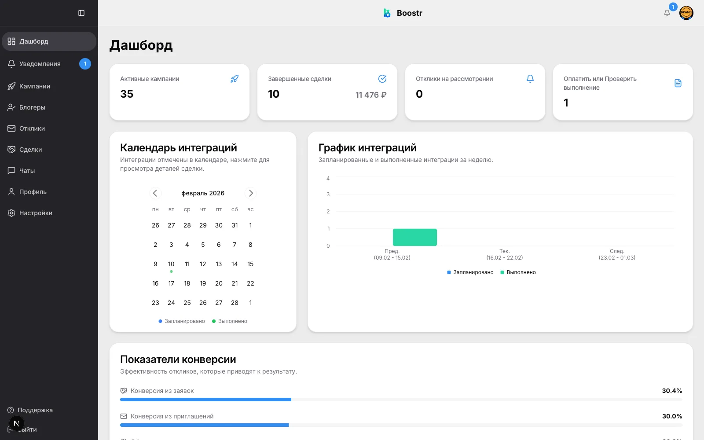The width and height of the screenshot is (704, 440).
Task: Go to next month in the integrations calendar
Action: tap(250, 193)
